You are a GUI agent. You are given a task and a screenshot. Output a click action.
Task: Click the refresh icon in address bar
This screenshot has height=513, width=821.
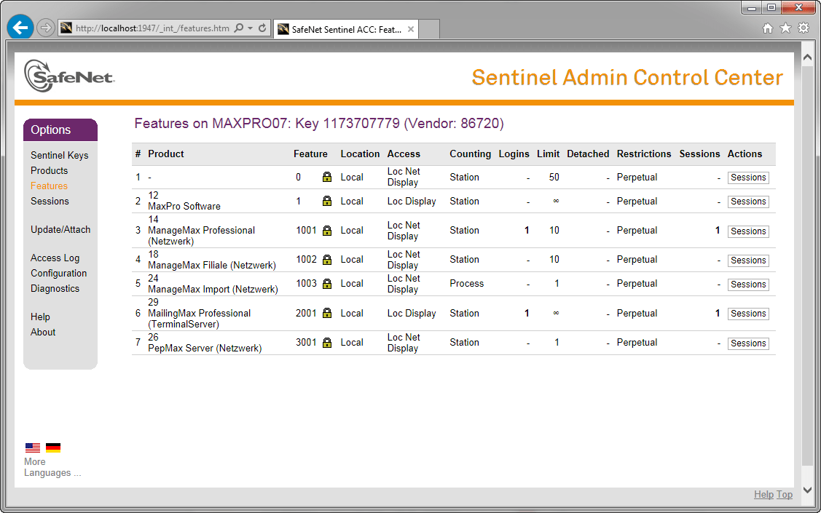click(x=262, y=28)
